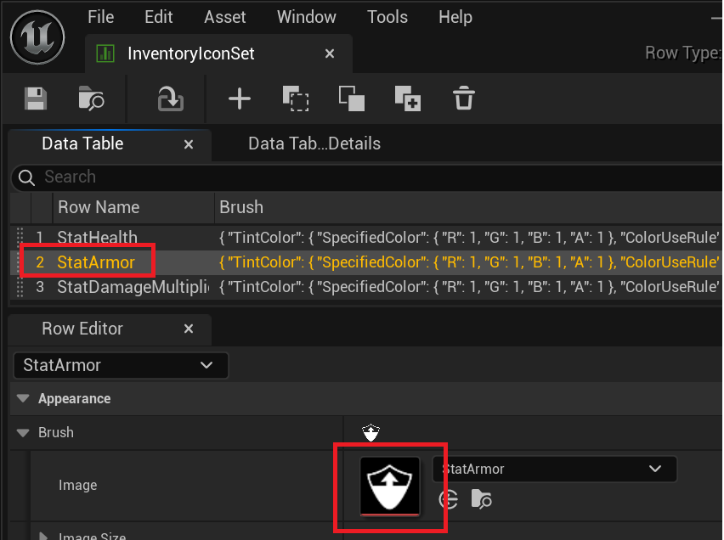
Task: Duplicate the selected row using toolbar icon
Action: click(x=408, y=99)
